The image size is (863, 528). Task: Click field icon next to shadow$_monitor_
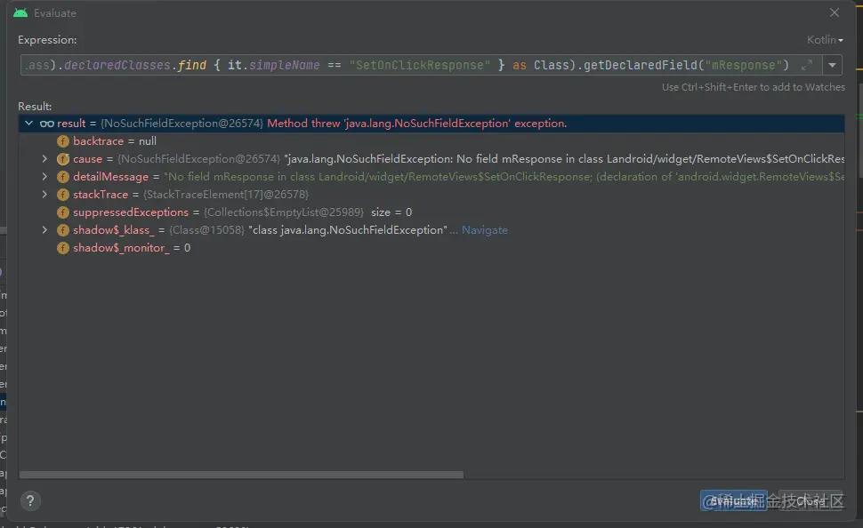pyautogui.click(x=63, y=248)
